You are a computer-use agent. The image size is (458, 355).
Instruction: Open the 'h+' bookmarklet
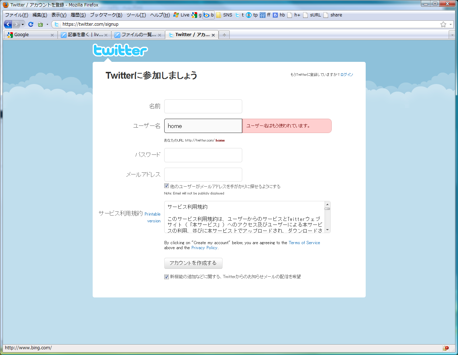tap(294, 15)
